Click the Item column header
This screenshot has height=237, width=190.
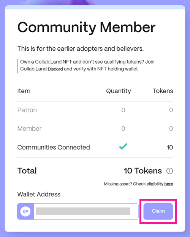pyautogui.click(x=24, y=91)
